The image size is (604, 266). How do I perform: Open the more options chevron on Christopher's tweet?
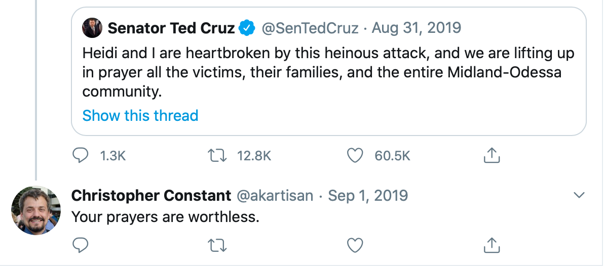579,195
